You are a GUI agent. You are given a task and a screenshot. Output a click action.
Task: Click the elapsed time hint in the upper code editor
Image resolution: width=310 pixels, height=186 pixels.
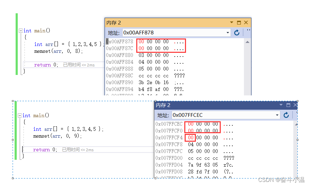pos(79,65)
